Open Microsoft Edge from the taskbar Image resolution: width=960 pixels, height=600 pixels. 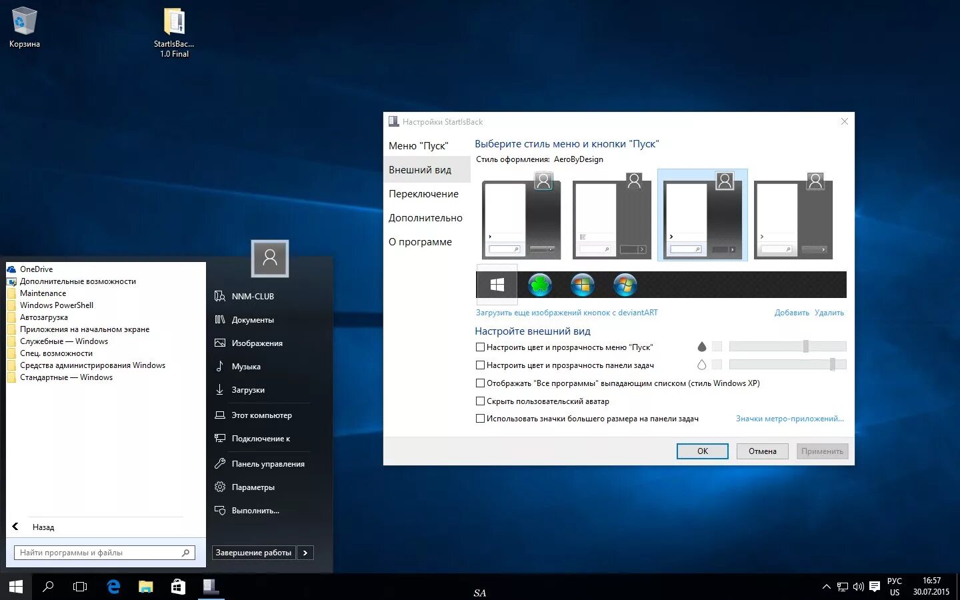[x=113, y=587]
